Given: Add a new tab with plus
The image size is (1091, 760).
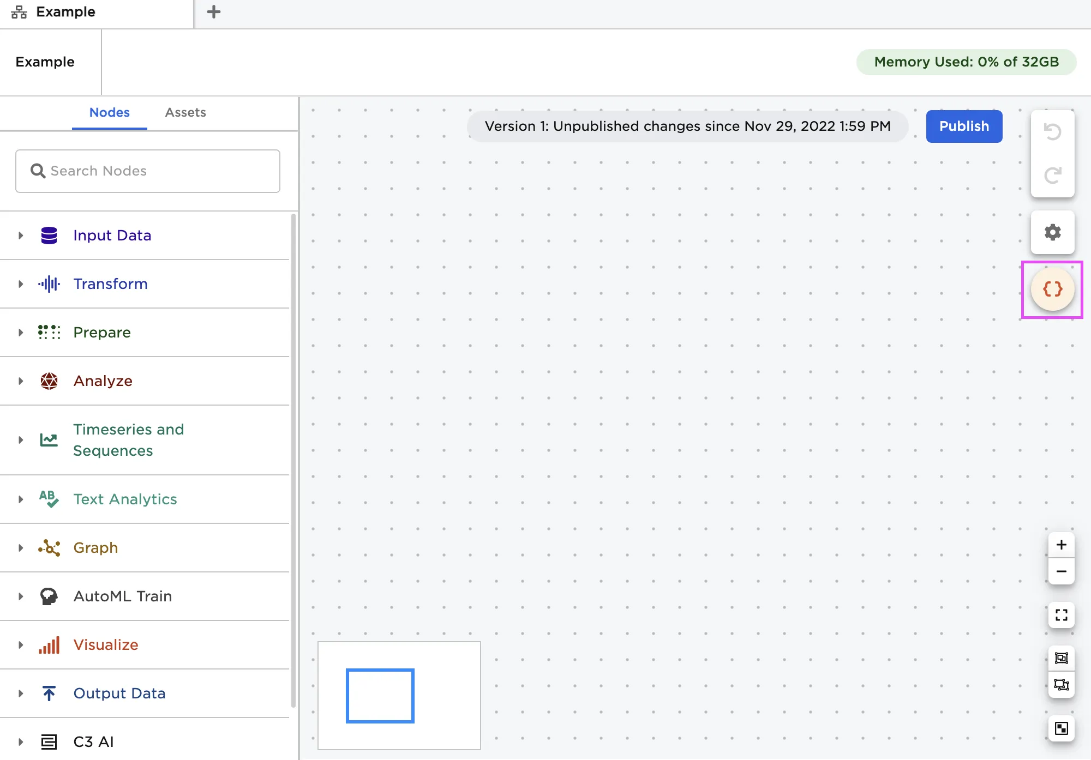Looking at the screenshot, I should [214, 12].
